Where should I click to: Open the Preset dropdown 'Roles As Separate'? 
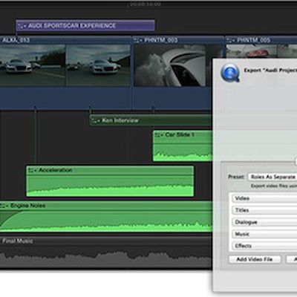pyautogui.click(x=272, y=177)
